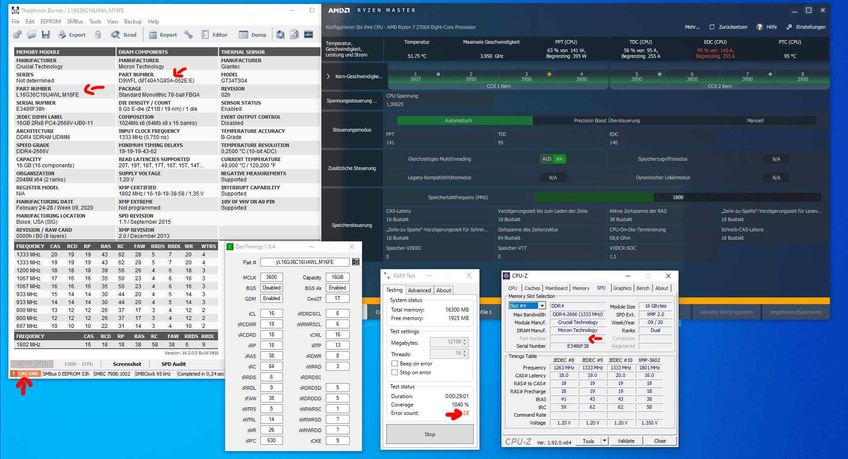Click the padlock icon in Thaiphoon toolbar
Screen dimensions: 848x459
(x=98, y=34)
